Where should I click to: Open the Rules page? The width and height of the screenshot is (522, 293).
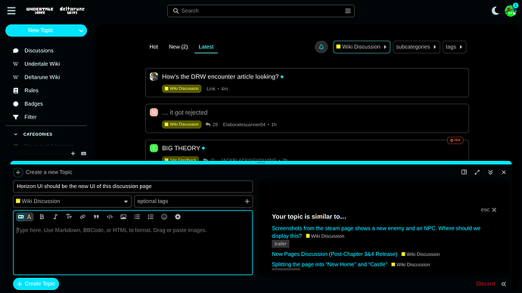(x=31, y=91)
